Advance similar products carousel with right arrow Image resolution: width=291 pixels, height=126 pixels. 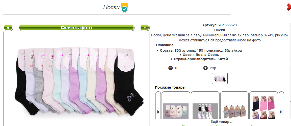pyautogui.click(x=281, y=112)
